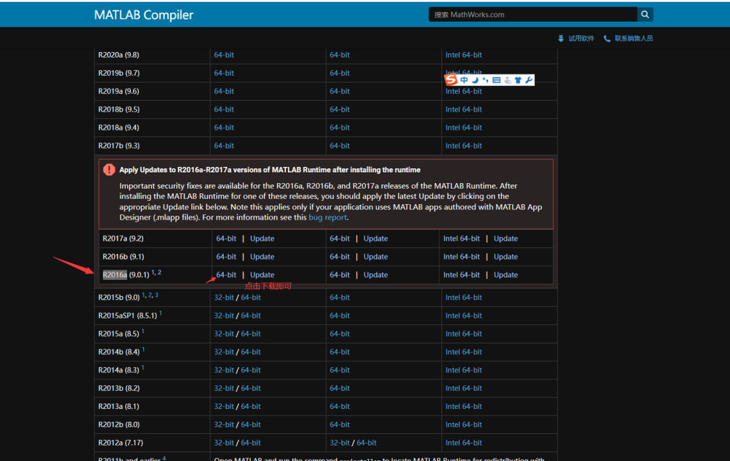Click the 试用软件 download icon
730x461 pixels.
560,39
